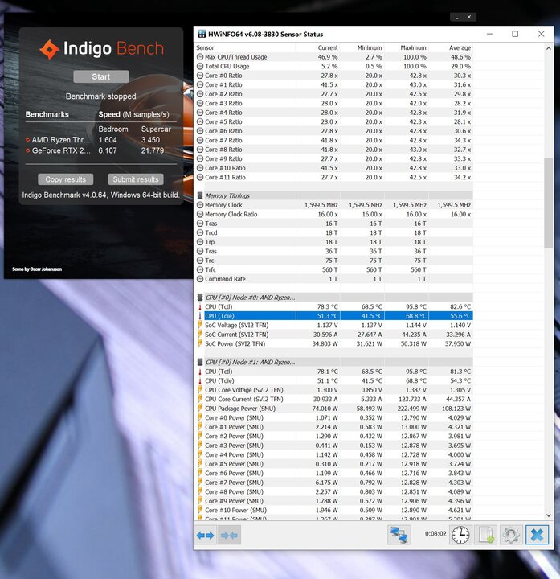Screen dimensions: 560x579
Task: Click the Node #1 AMD Ryzen group chip icon
Action: coord(200,362)
